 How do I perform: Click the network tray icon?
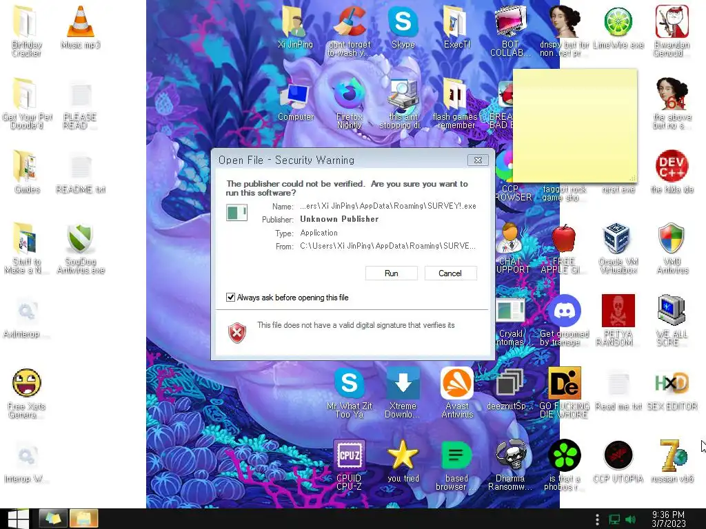tap(614, 519)
